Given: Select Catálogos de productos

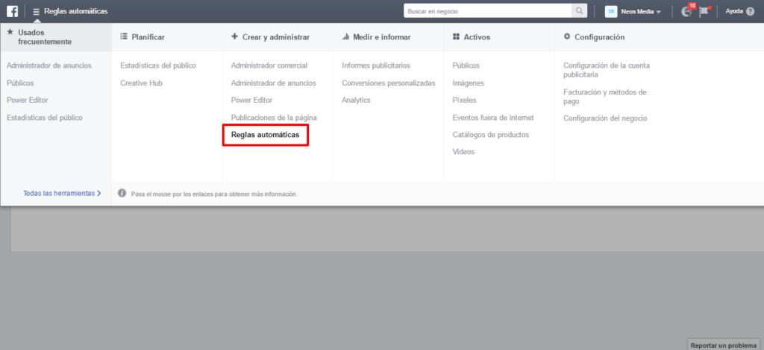Looking at the screenshot, I should tap(490, 135).
